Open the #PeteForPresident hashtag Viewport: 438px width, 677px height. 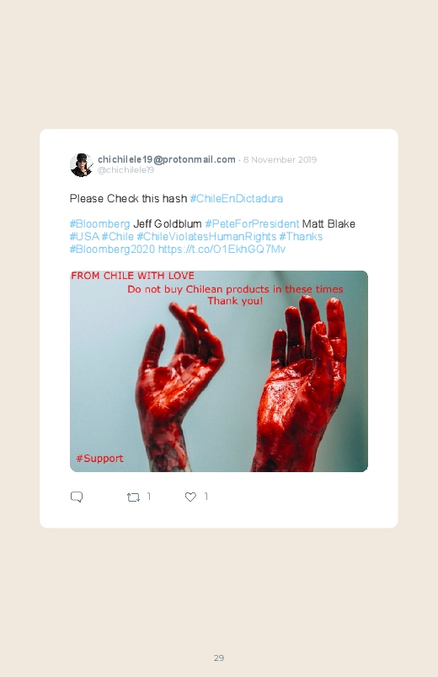252,224
